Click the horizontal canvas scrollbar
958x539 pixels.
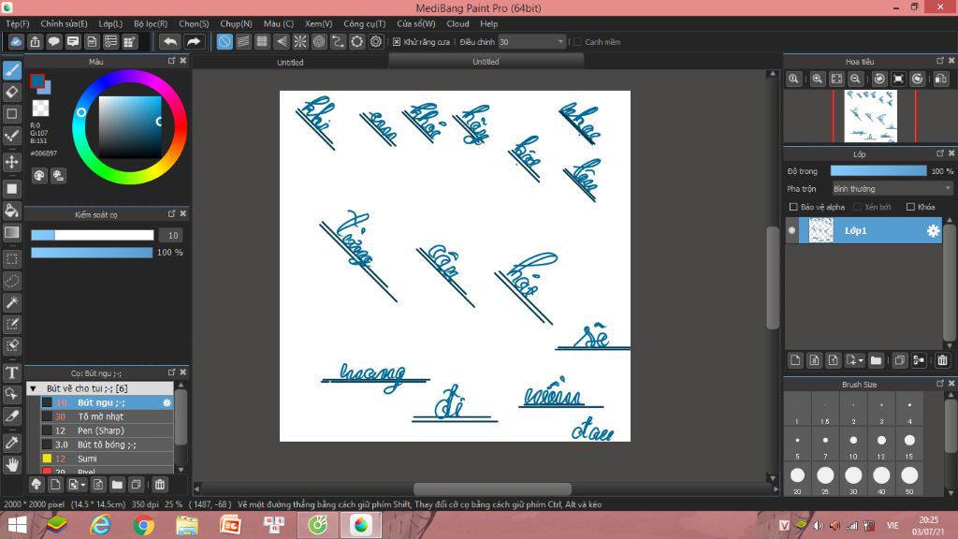[x=492, y=488]
